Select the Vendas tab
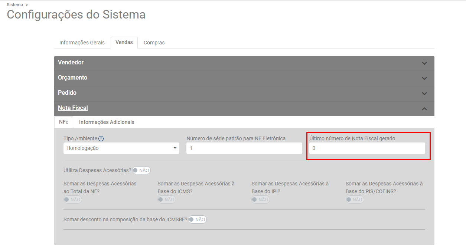The width and height of the screenshot is (466, 245). [124, 43]
